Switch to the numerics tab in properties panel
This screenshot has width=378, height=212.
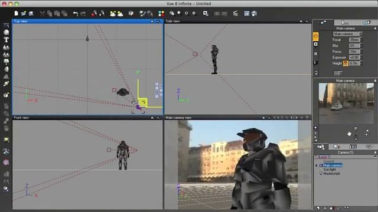[x=345, y=22]
